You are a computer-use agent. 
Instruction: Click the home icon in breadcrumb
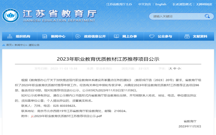pos(4,45)
